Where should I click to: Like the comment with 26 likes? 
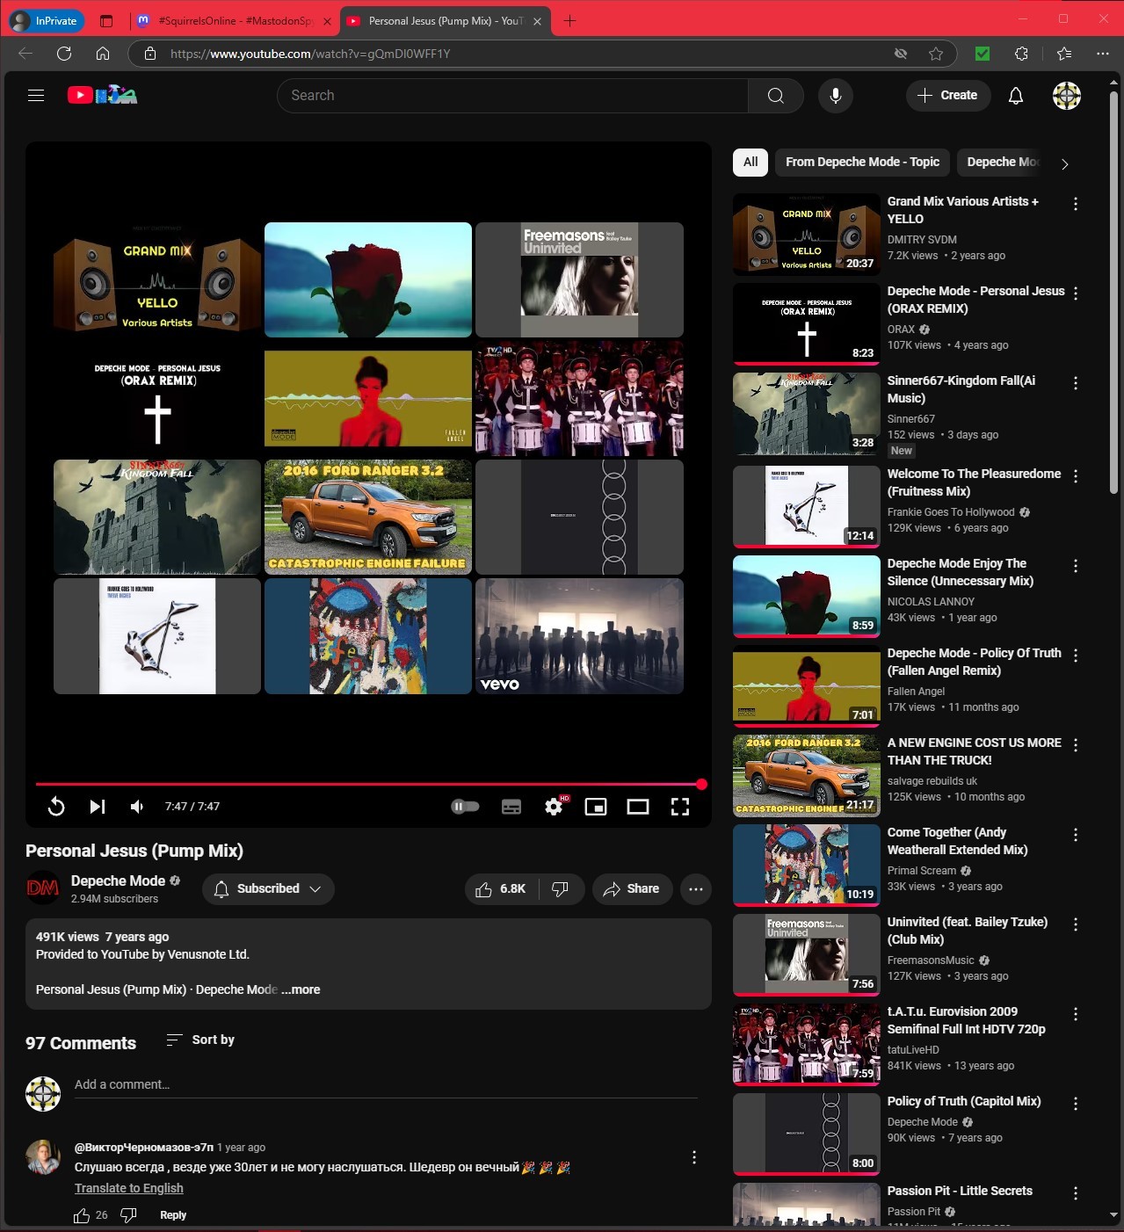(x=82, y=1215)
